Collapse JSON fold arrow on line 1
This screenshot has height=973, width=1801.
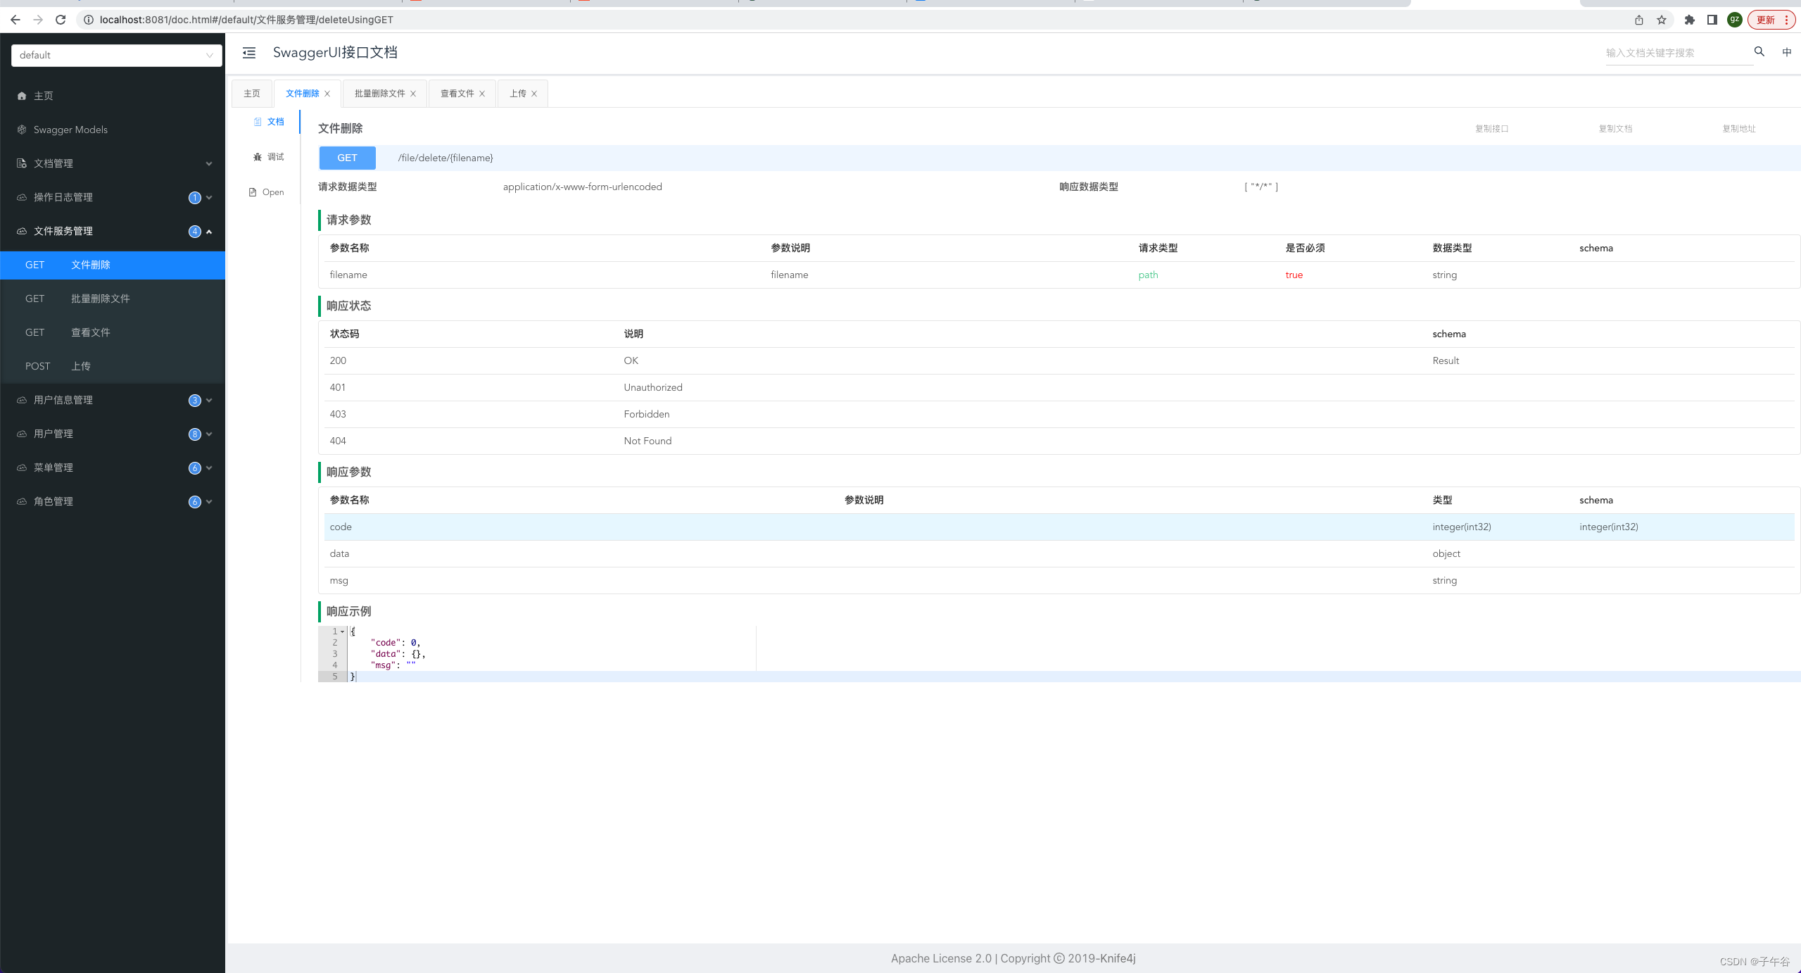coord(343,632)
